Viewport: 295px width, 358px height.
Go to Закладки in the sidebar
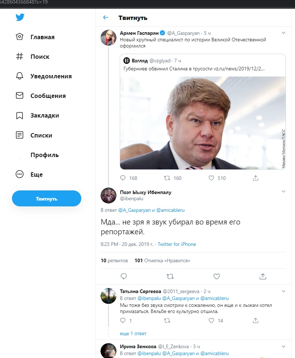45,116
